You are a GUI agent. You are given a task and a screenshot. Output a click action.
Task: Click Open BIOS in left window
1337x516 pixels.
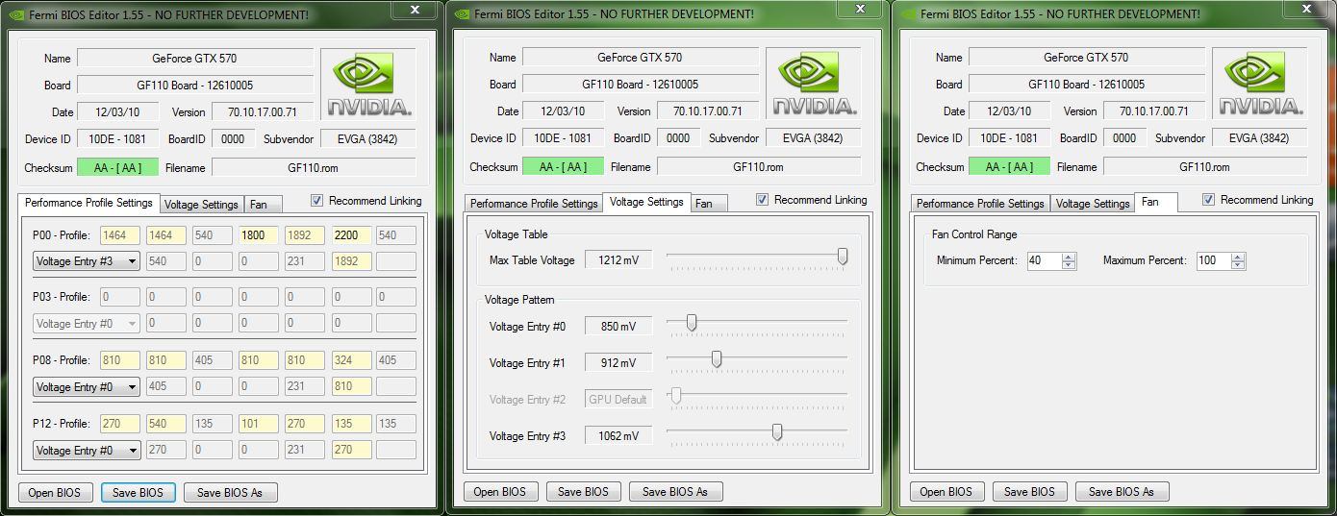point(54,493)
